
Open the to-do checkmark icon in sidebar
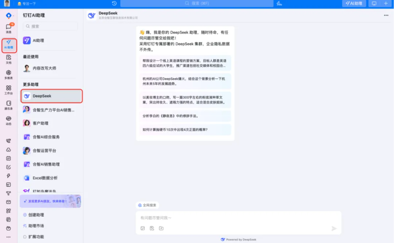point(8,167)
